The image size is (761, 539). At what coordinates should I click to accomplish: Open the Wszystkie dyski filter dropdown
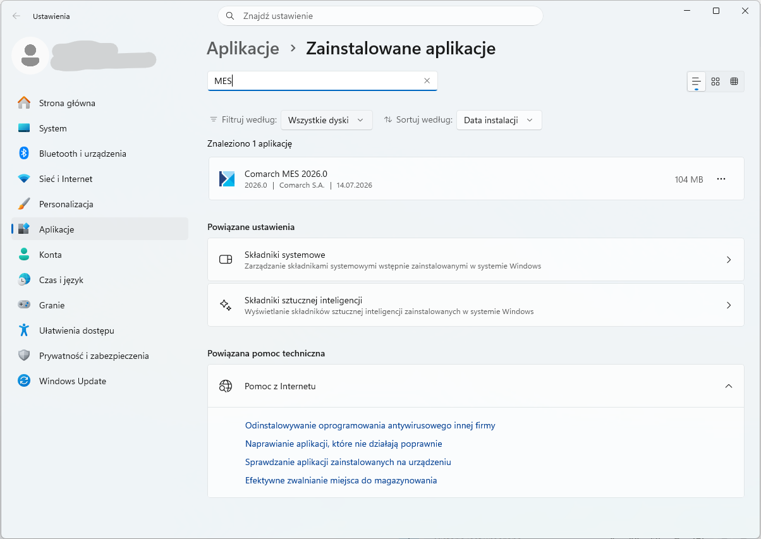[326, 120]
